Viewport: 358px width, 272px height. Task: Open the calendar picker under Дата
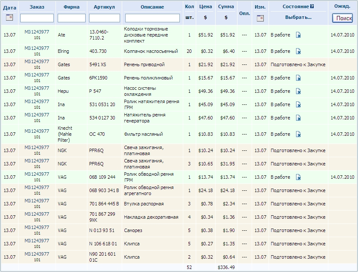[9, 17]
